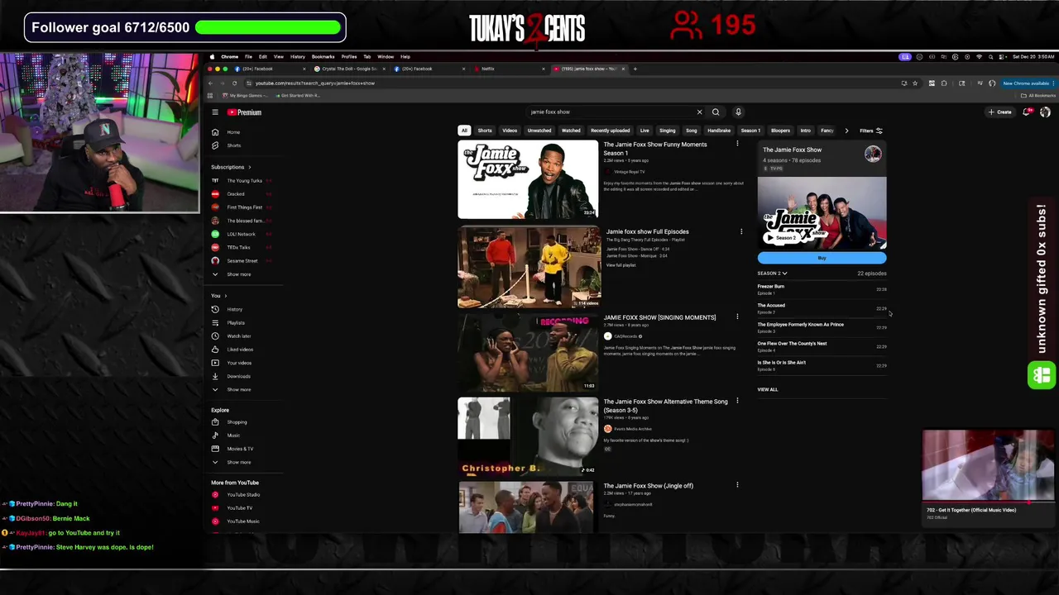Select the Live filter chip
This screenshot has height=595, width=1059.
pos(645,131)
